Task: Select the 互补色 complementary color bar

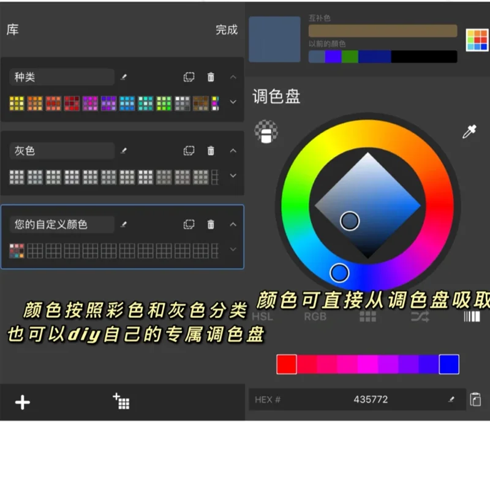Action: coord(383,30)
